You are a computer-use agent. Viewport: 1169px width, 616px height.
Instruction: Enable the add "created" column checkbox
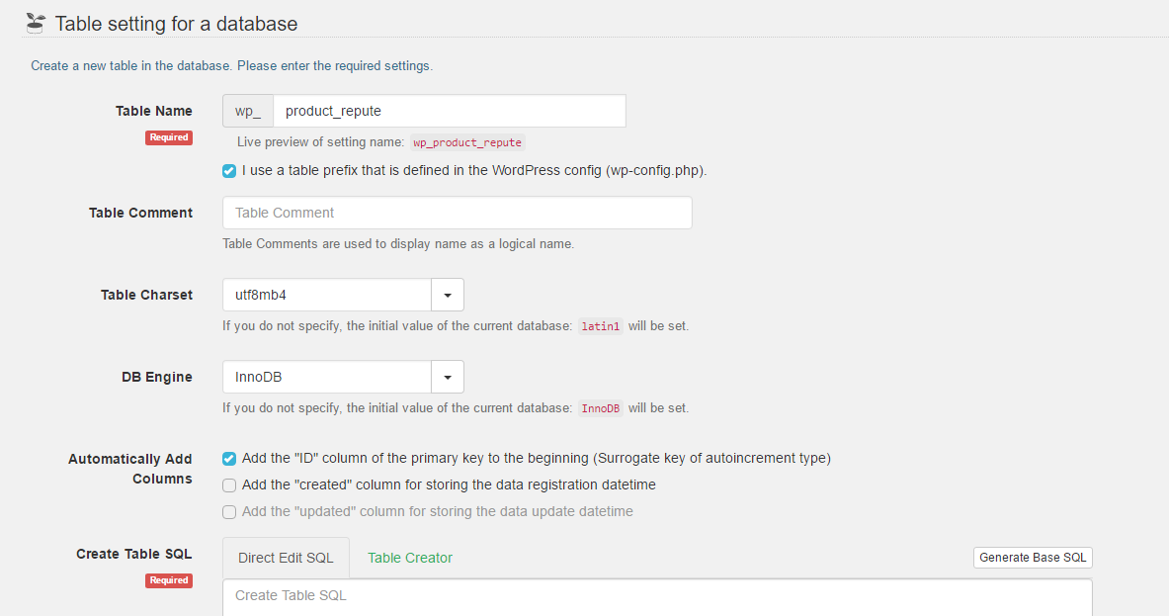(x=229, y=485)
